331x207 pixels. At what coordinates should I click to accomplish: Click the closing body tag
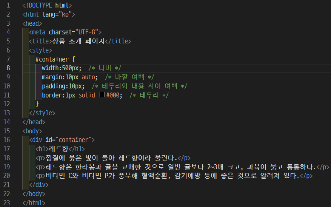[x=34, y=194]
